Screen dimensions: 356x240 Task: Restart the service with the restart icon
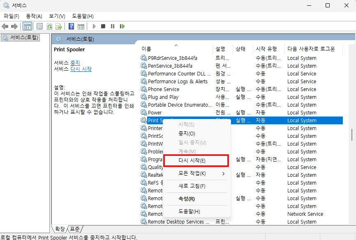(122, 26)
